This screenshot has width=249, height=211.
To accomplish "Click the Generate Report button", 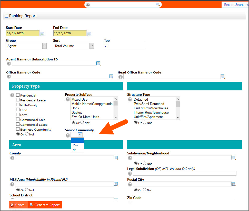I will 45,205.
